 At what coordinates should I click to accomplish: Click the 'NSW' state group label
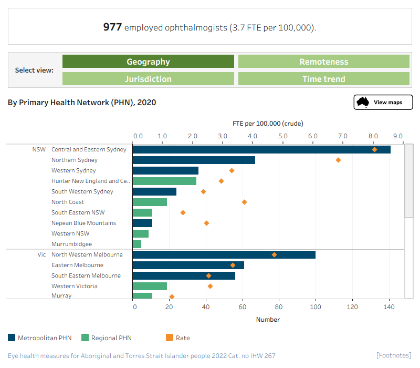[x=39, y=149]
